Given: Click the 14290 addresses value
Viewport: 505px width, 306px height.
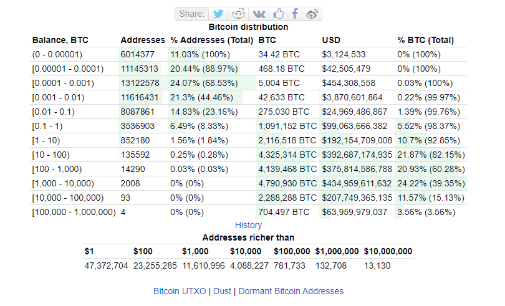Looking at the screenshot, I should (133, 169).
